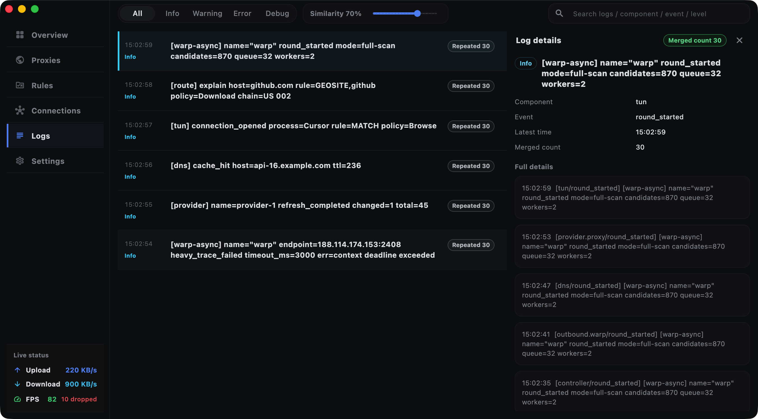Select the All filter tab
This screenshot has height=419, width=758.
[137, 13]
